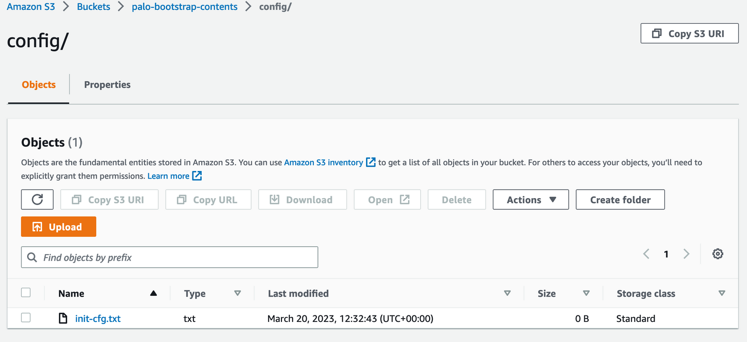Screen dimensions: 747x342
Task: Tick the init-cfg.txt row checkbox
Action: tap(26, 318)
